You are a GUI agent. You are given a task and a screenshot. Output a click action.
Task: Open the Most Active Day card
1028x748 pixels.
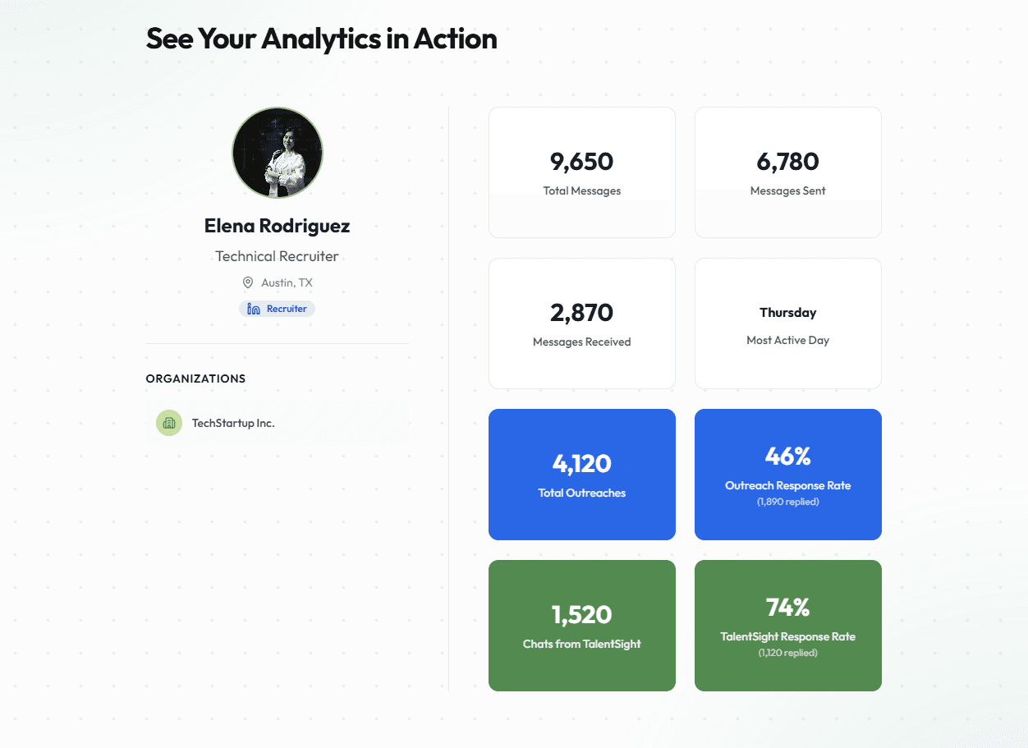[787, 324]
